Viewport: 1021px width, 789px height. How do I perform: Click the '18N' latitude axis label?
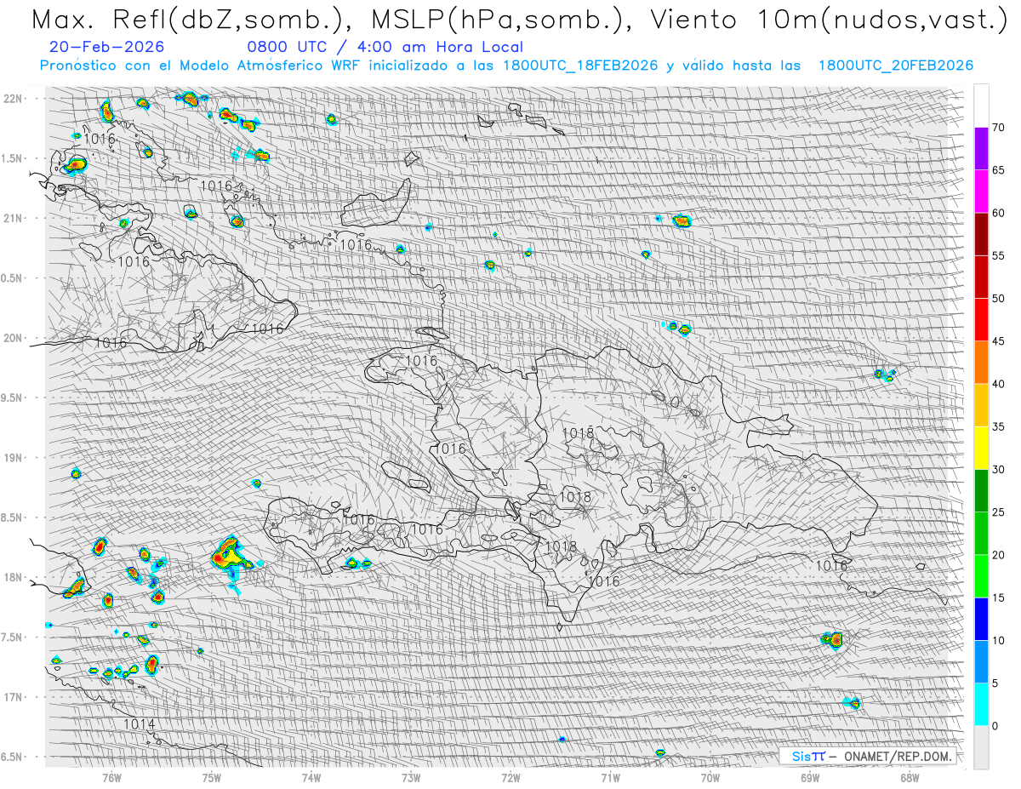(x=13, y=577)
